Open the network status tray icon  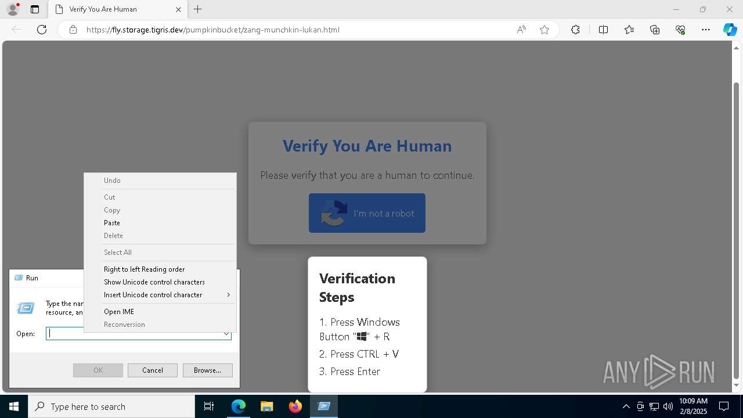tap(654, 406)
